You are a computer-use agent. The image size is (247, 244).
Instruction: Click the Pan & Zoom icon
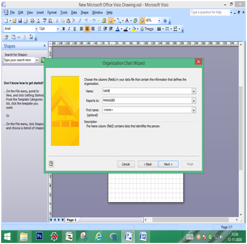coord(142,21)
